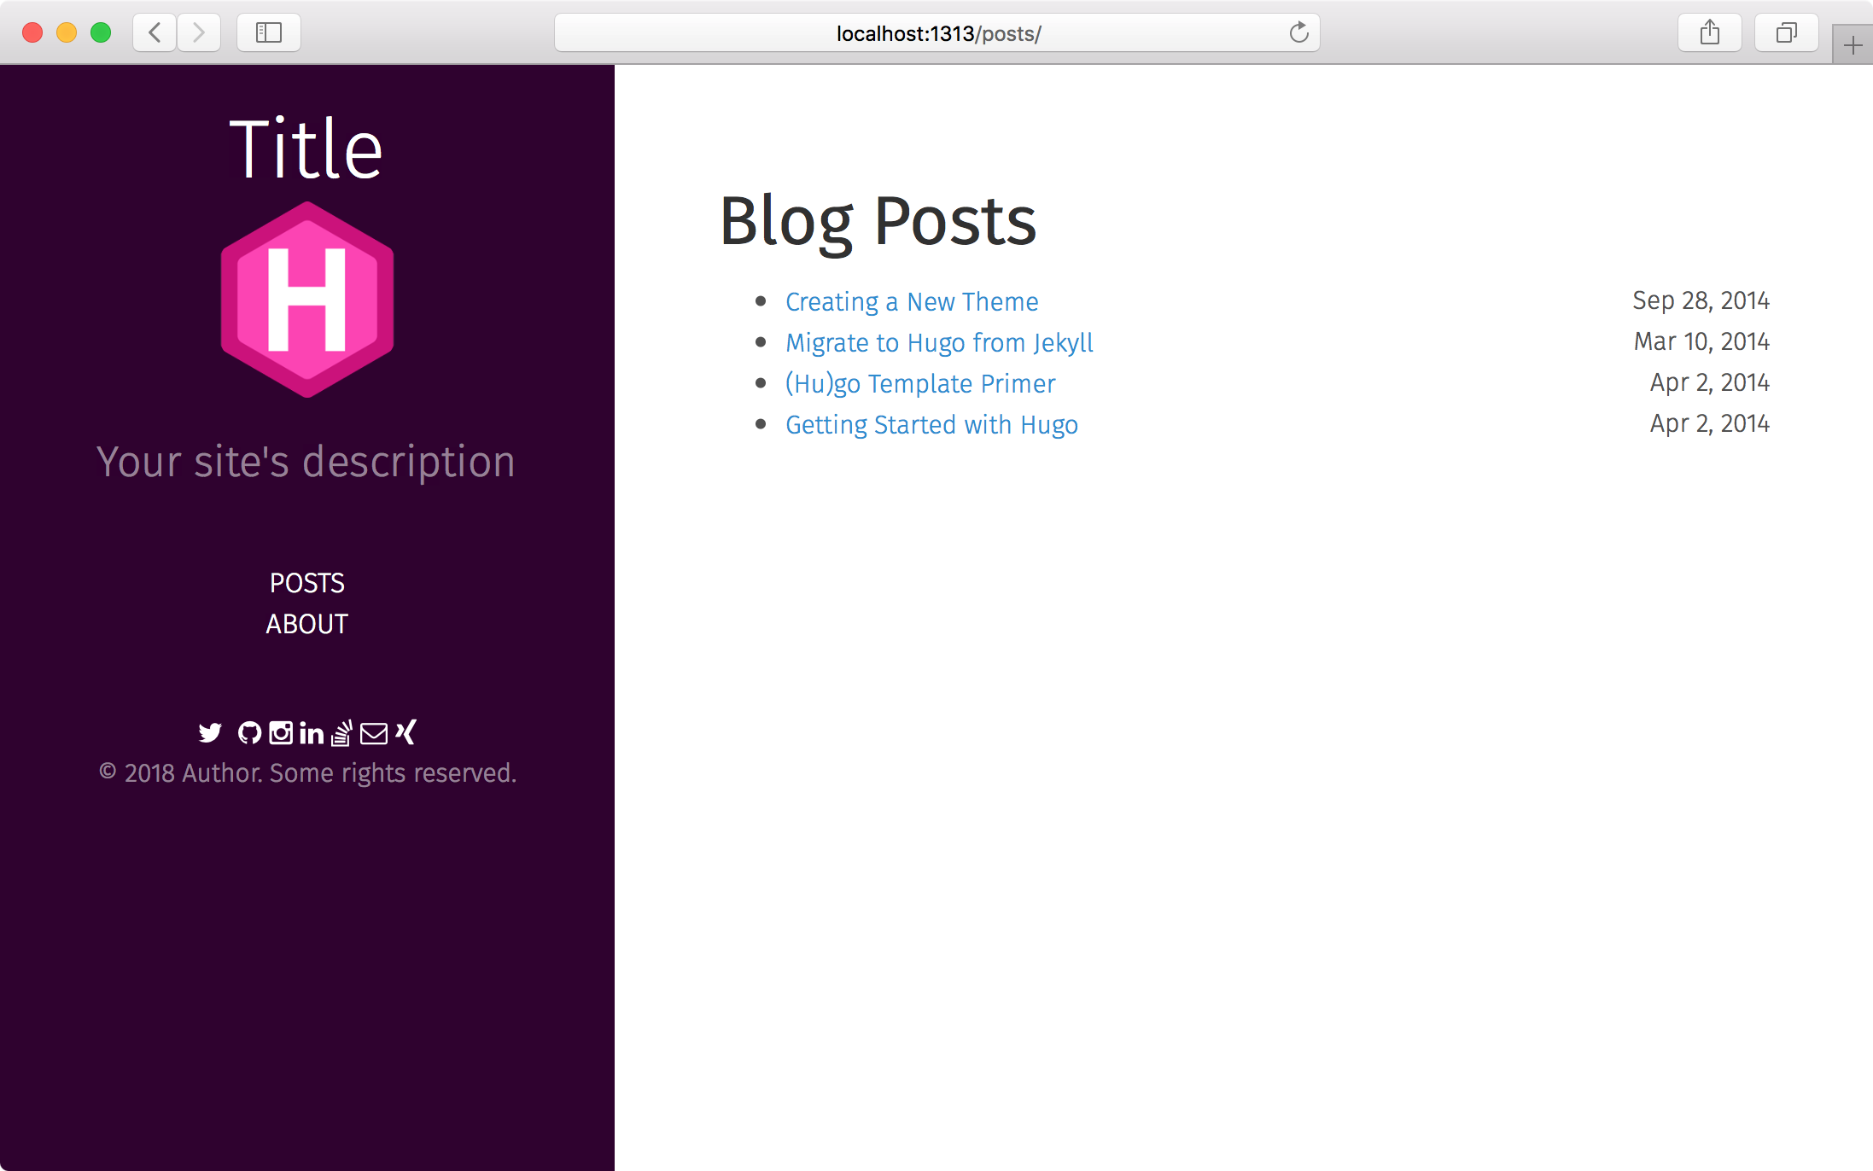Screen dimensions: 1873x1171
Task: Open the POSTS menu item
Action: point(307,583)
